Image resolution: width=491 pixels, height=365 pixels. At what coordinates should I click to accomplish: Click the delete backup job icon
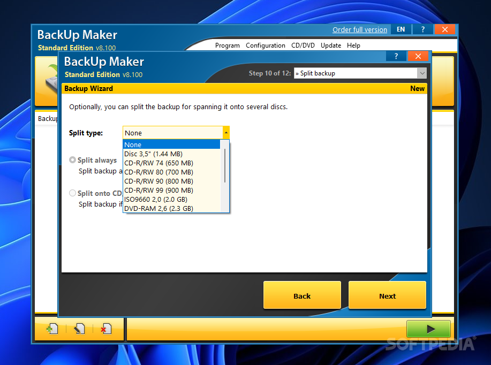(x=106, y=329)
